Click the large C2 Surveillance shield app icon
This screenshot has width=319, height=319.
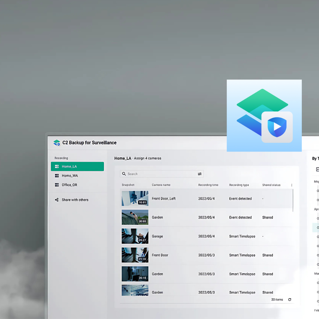pyautogui.click(x=277, y=127)
